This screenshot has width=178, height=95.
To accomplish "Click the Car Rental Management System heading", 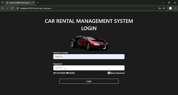I will 89,21.
